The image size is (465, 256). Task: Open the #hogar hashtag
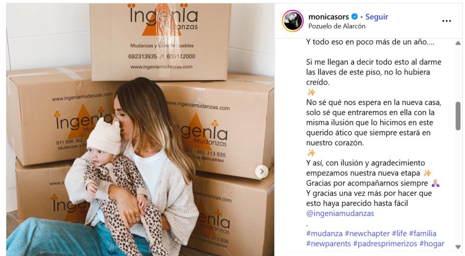(432, 244)
